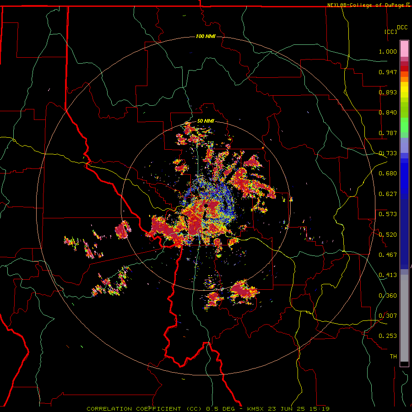This screenshot has height=412, width=412.
Task: Click the 0.413 color scale value
Action: click(x=388, y=275)
